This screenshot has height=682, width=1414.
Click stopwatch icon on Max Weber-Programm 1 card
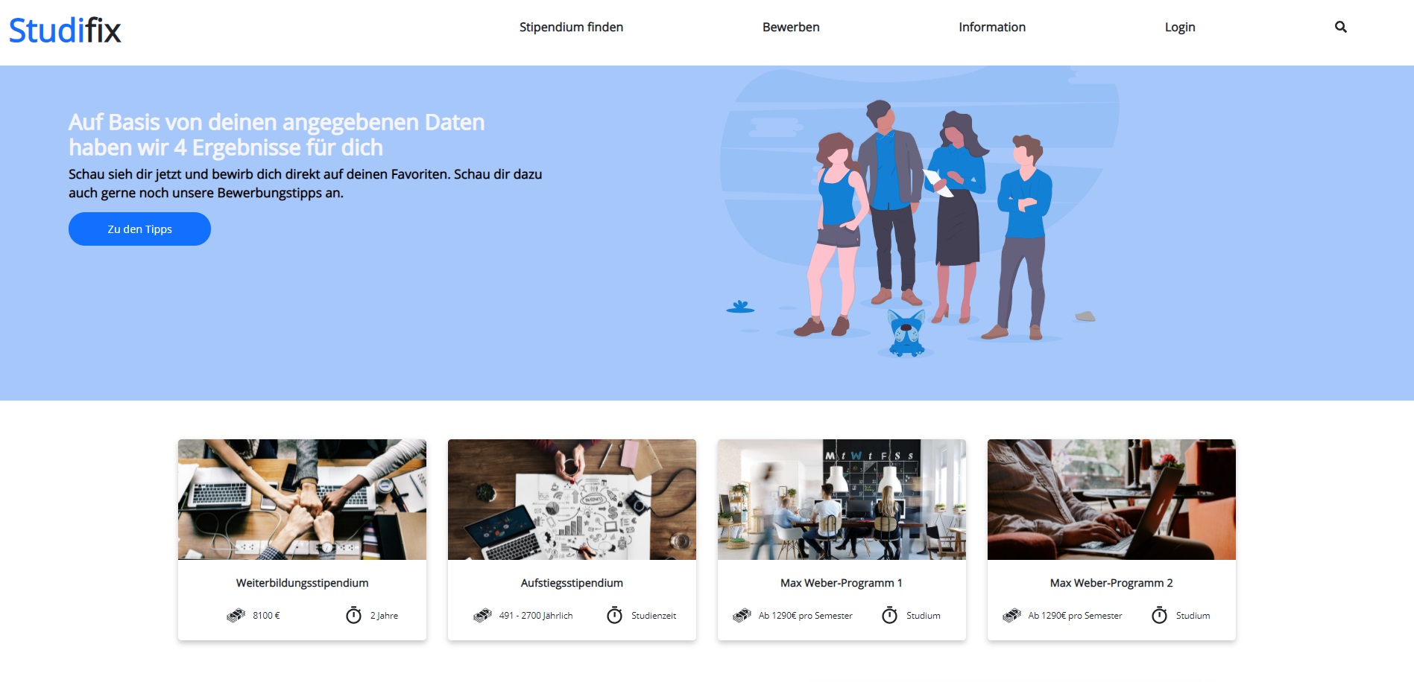coord(889,615)
